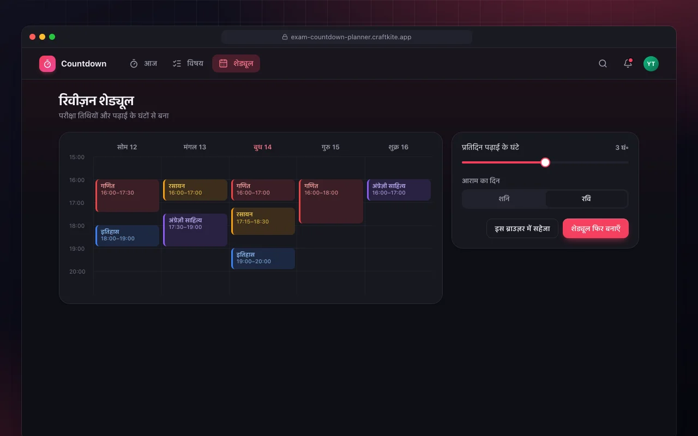Viewport: 698px width, 436px height.
Task: Click the इस ब्राउज़र में सहेजा button
Action: (522, 228)
